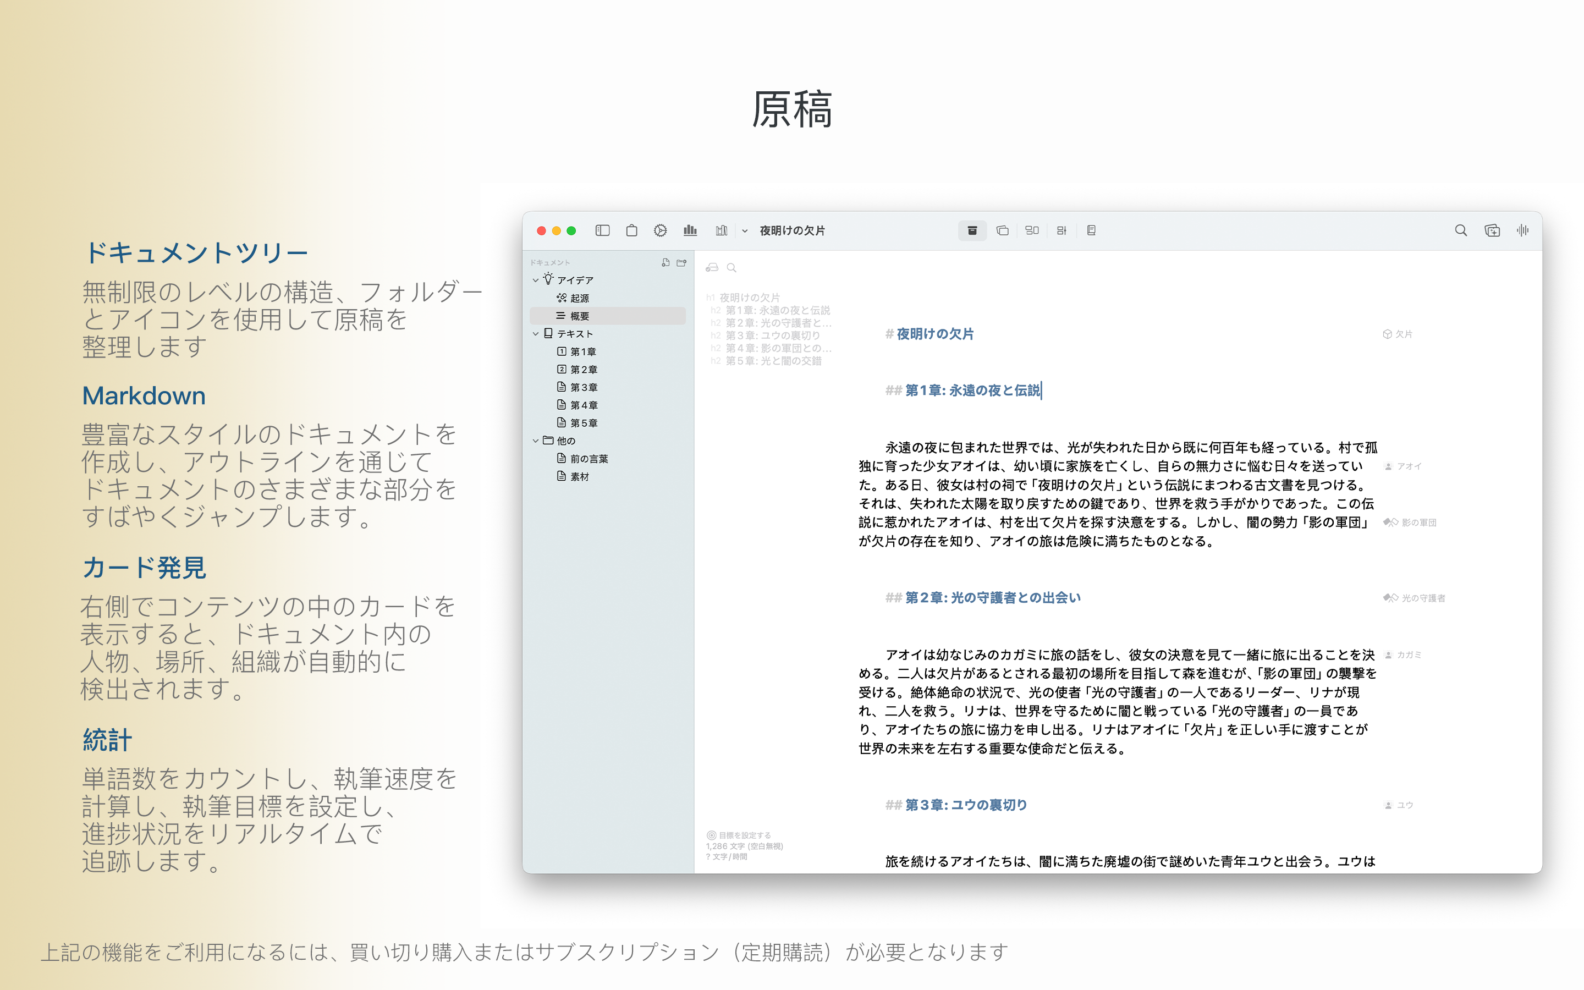Select the 概要 document

(x=607, y=316)
